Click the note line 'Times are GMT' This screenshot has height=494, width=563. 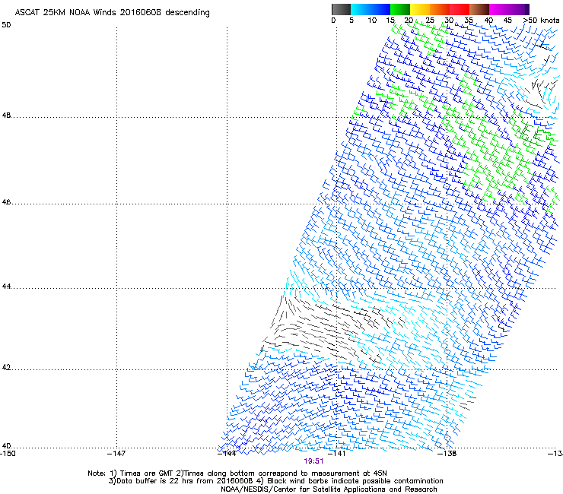pos(147,473)
